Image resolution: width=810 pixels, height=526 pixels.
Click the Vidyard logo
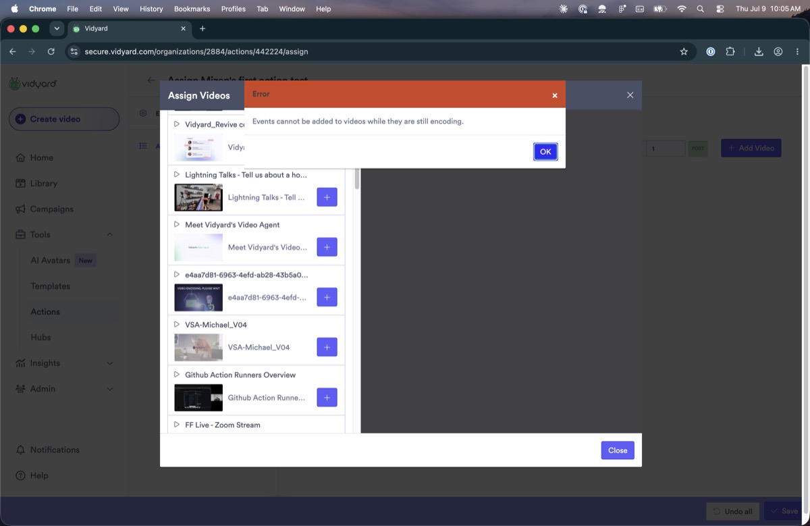point(32,84)
